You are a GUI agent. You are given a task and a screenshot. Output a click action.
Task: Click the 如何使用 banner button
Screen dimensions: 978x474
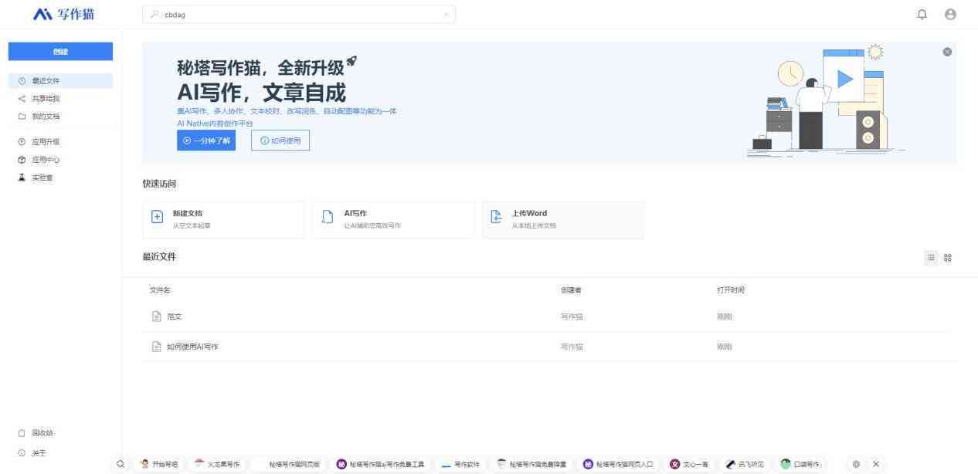280,141
